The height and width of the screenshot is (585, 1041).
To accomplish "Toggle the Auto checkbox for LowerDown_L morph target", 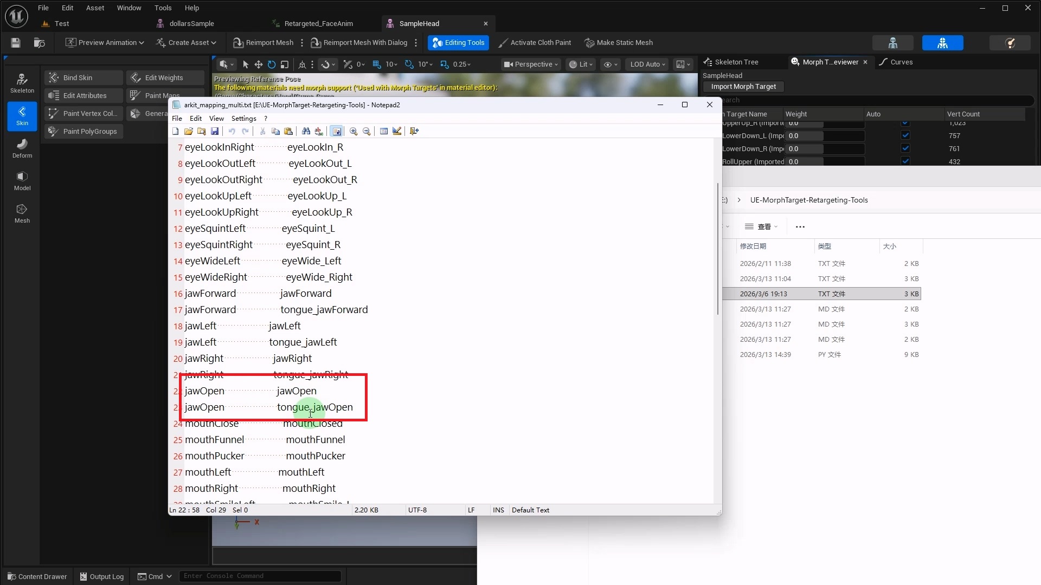I will click(905, 135).
